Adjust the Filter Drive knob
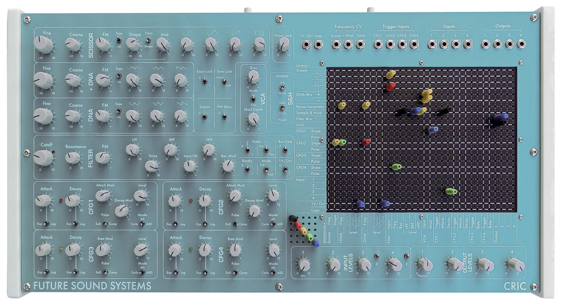The height and width of the screenshot is (304, 561). click(153, 167)
